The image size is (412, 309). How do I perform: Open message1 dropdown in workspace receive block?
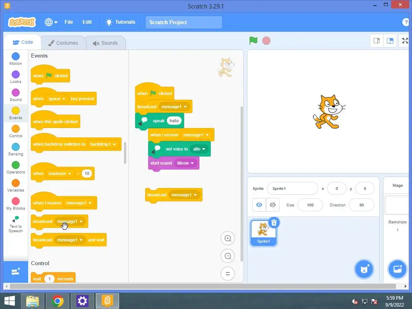pyautogui.click(x=196, y=135)
